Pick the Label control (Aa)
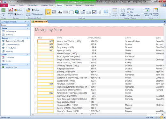This screenshot has width=166, height=119. tap(60, 12)
